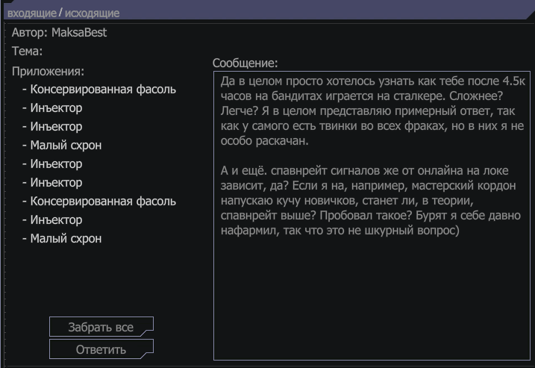This screenshot has width=535, height=368.
Task: Select the first Консервированная фасоль attachment
Action: coord(103,90)
